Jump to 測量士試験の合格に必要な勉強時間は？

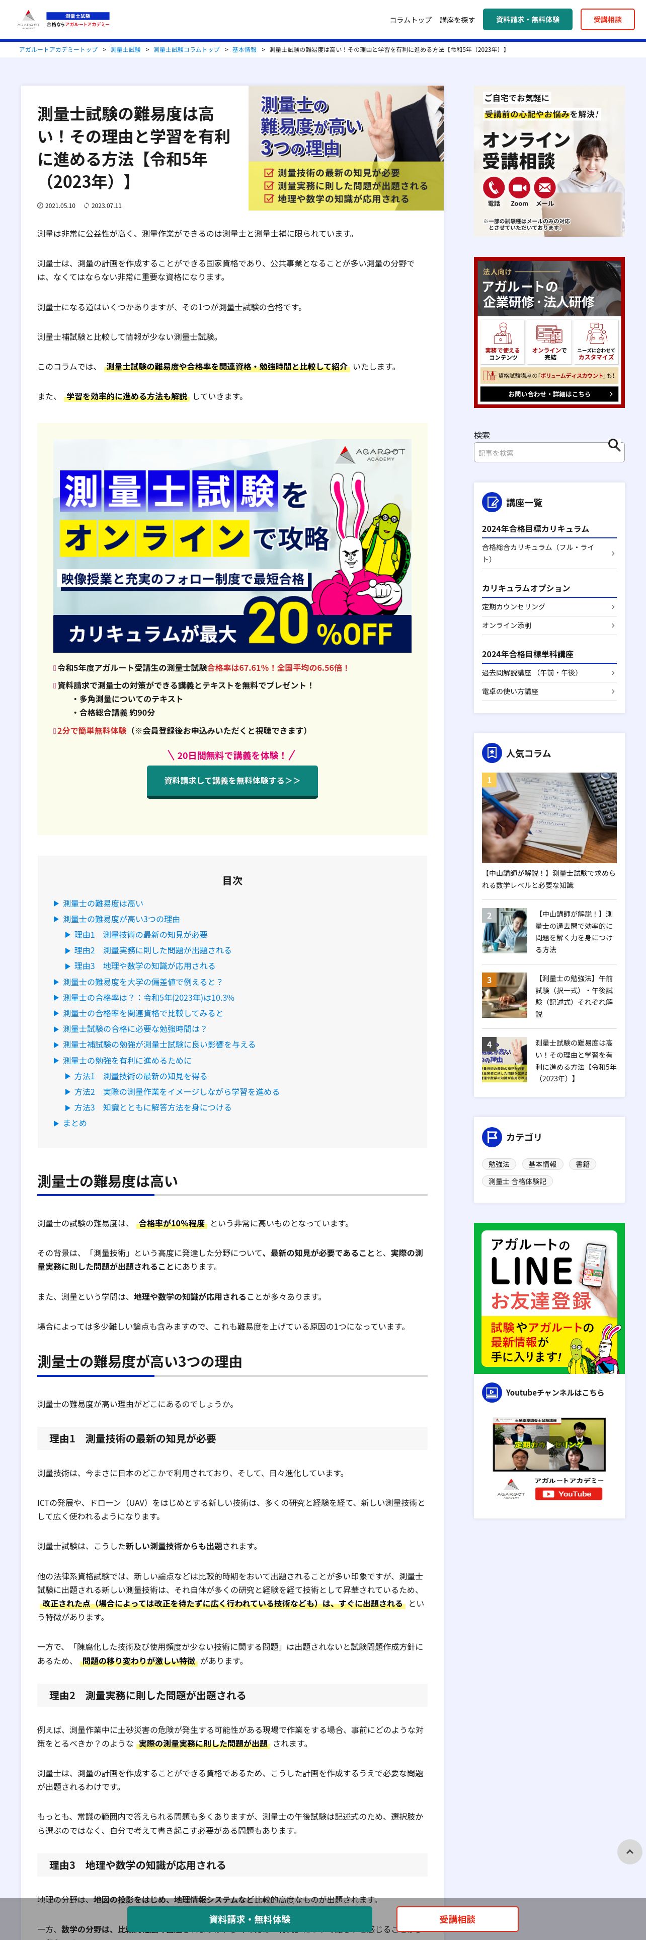(x=135, y=1029)
